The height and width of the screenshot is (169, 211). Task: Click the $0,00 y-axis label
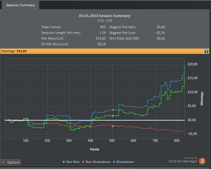tap(192, 120)
